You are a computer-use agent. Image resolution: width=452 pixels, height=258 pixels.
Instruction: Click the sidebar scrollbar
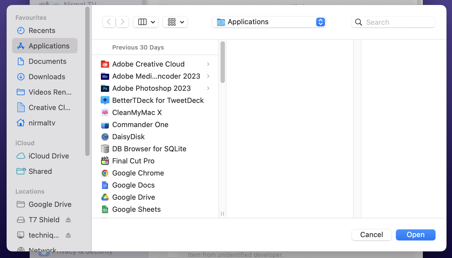point(87,81)
